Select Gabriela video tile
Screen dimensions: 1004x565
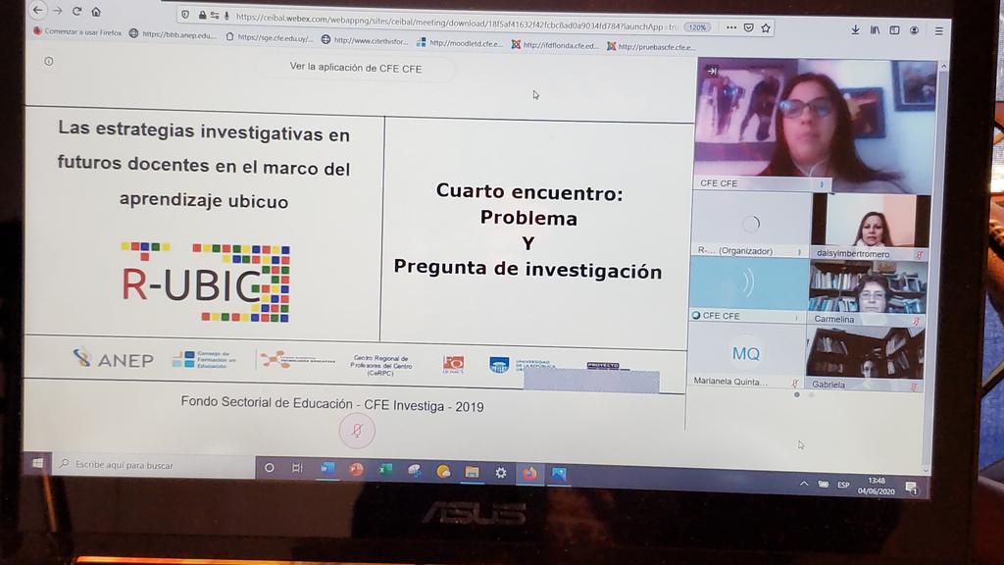[865, 357]
